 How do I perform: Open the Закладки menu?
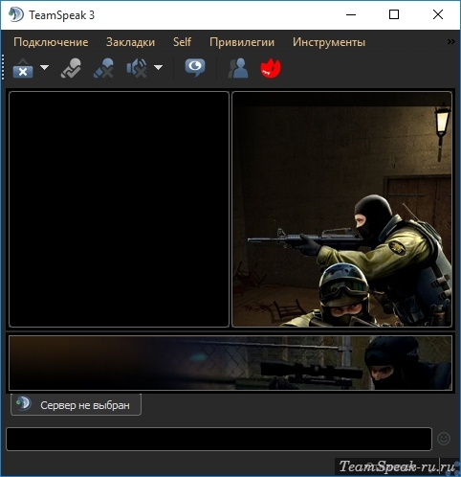point(130,42)
